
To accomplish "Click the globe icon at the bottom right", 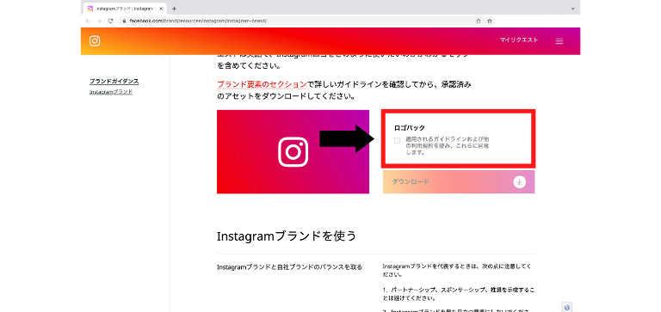I will tap(566, 308).
